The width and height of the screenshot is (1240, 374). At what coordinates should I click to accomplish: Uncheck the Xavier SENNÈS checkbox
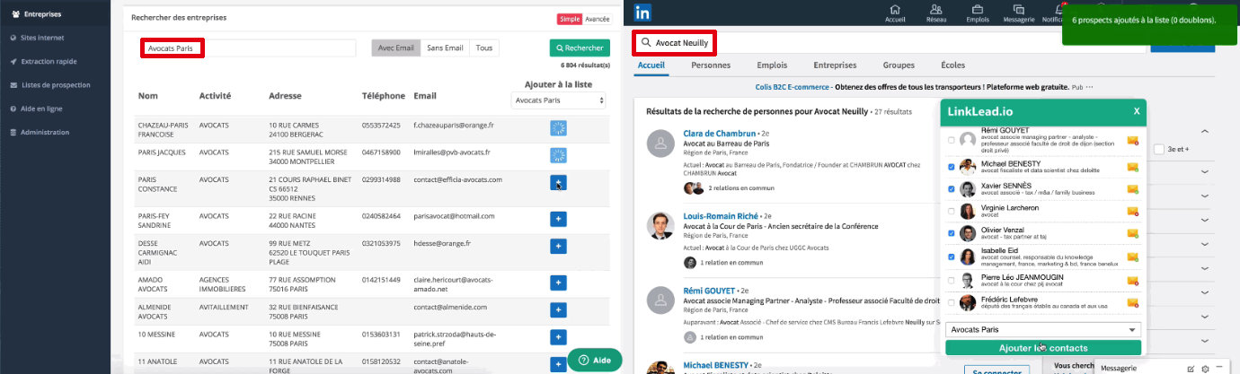pos(951,189)
